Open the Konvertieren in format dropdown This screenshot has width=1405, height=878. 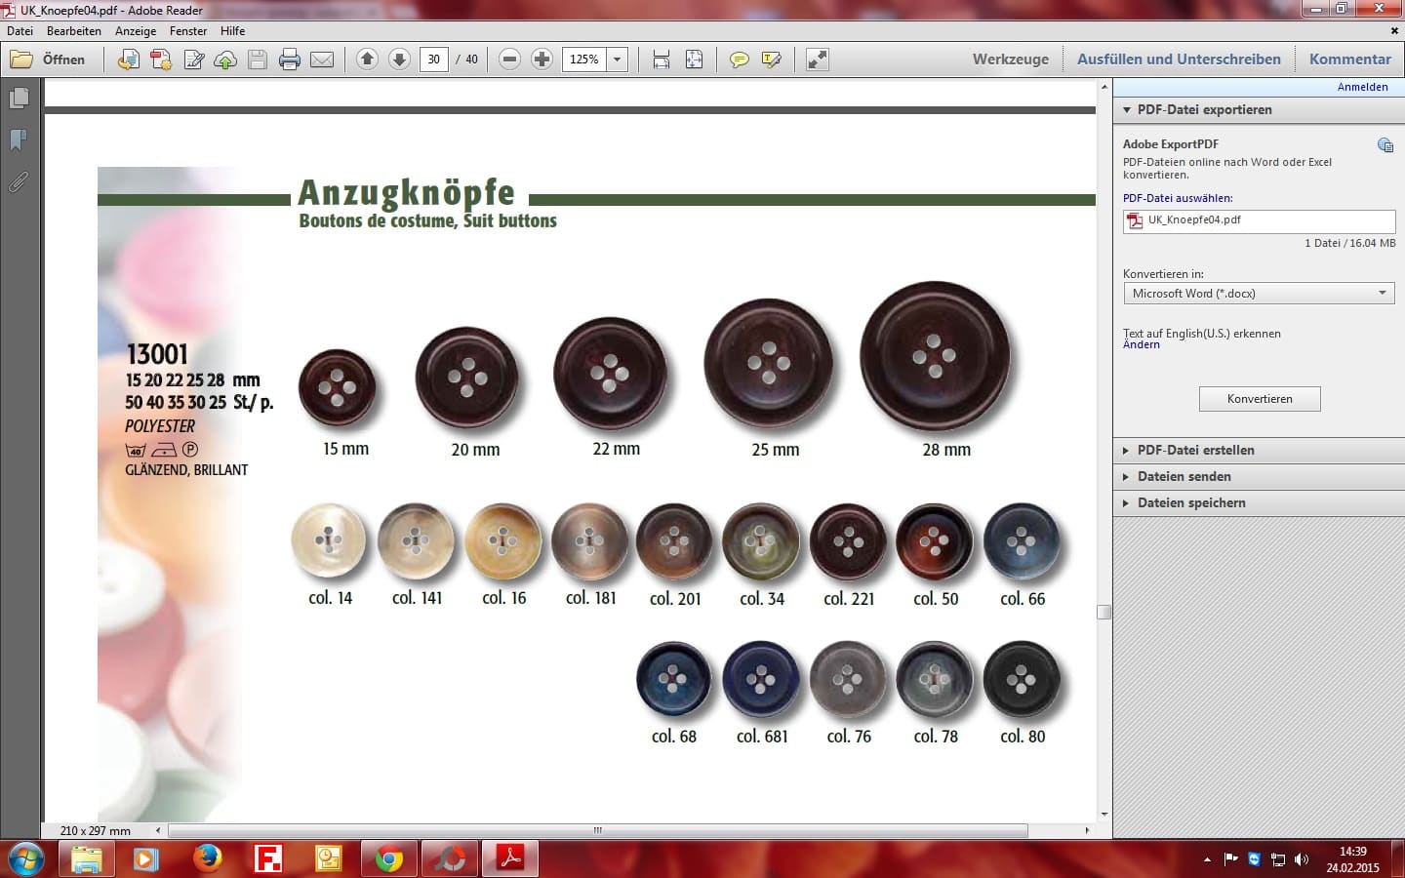[x=1259, y=293]
